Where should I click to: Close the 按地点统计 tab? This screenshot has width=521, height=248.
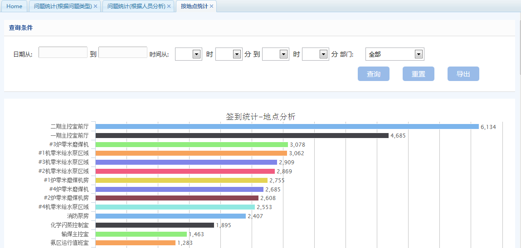pos(211,6)
